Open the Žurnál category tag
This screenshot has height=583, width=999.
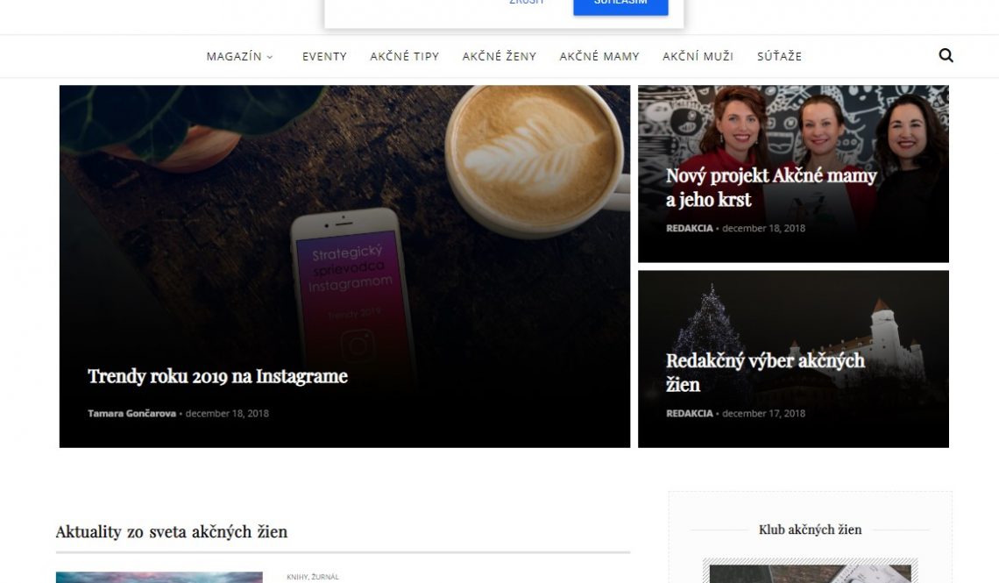325,577
